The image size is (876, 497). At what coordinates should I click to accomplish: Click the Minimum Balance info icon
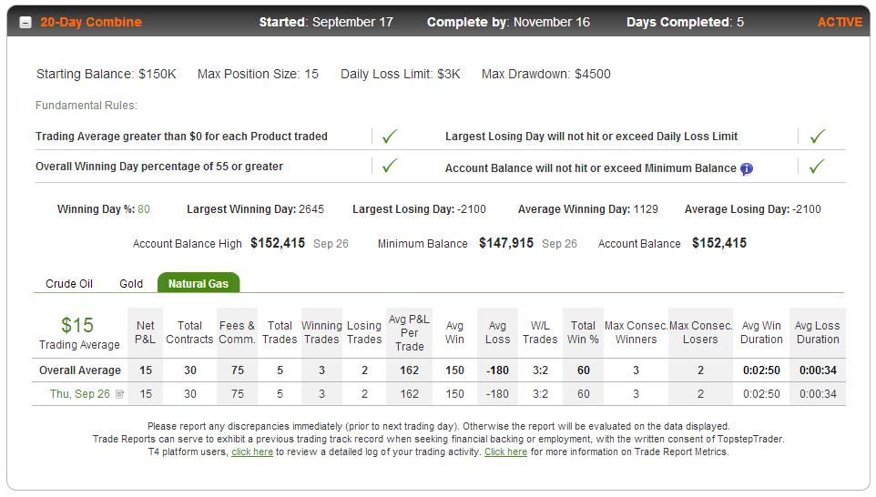pyautogui.click(x=747, y=168)
